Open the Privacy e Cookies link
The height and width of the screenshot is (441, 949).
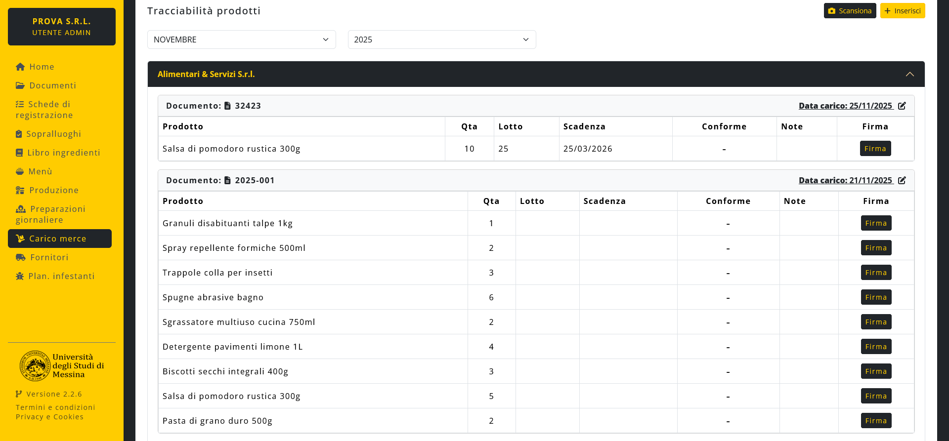(x=49, y=417)
